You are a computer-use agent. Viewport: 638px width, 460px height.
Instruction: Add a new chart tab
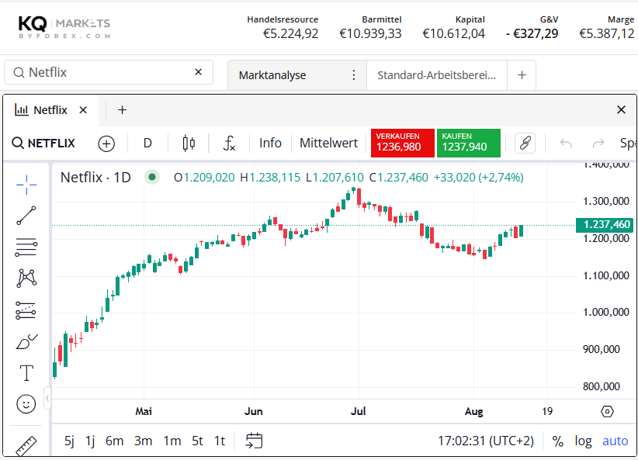pos(122,110)
